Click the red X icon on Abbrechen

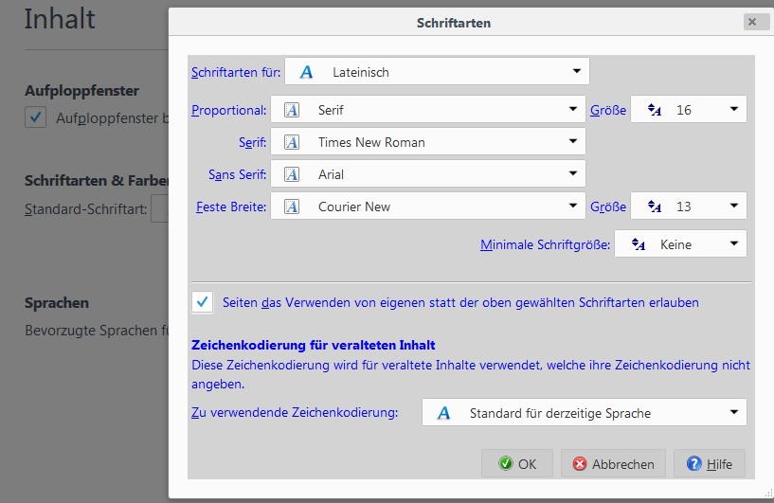coord(580,464)
